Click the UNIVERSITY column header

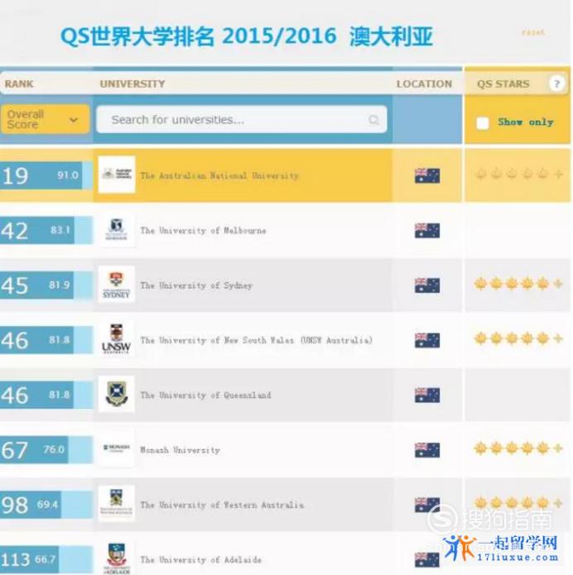point(132,84)
